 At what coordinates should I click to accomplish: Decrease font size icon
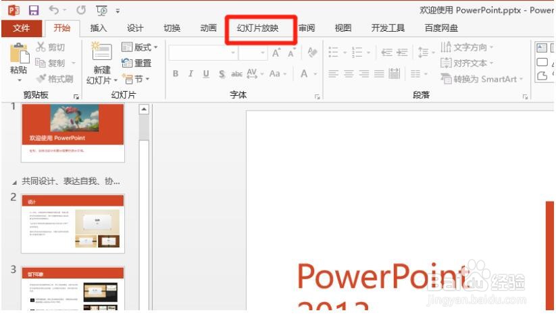pos(291,53)
